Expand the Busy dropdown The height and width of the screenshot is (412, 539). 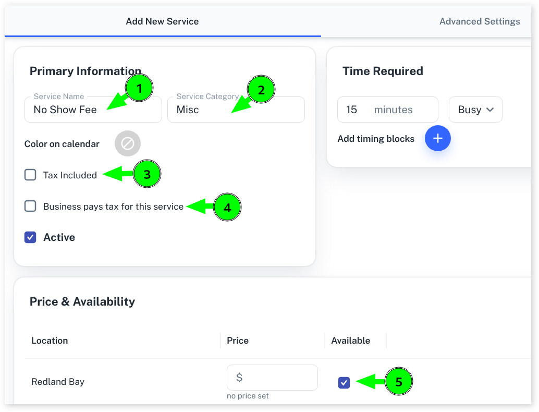(x=475, y=110)
